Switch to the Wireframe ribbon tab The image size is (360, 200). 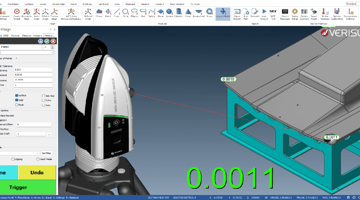coord(13,4)
